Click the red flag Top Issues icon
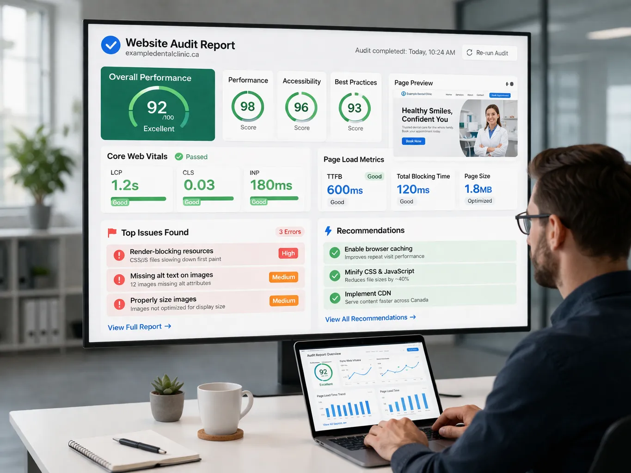The width and height of the screenshot is (631, 473). coord(112,232)
